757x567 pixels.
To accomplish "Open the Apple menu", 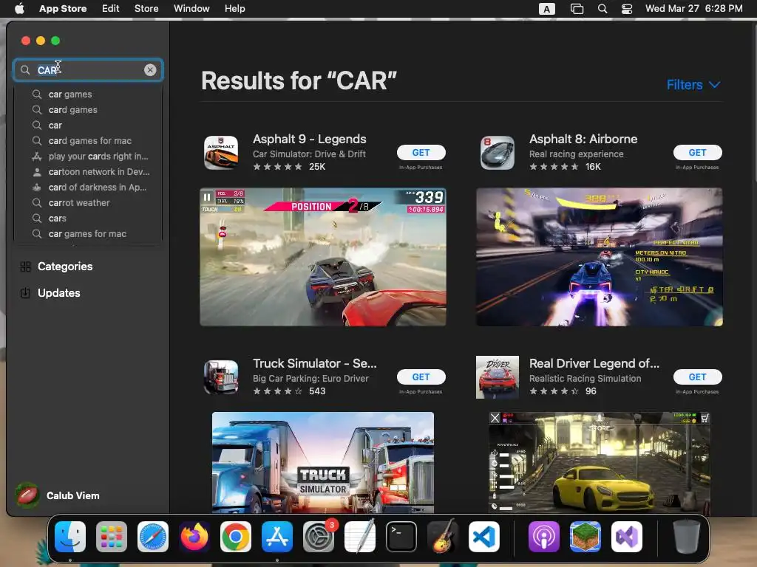I will pyautogui.click(x=19, y=9).
